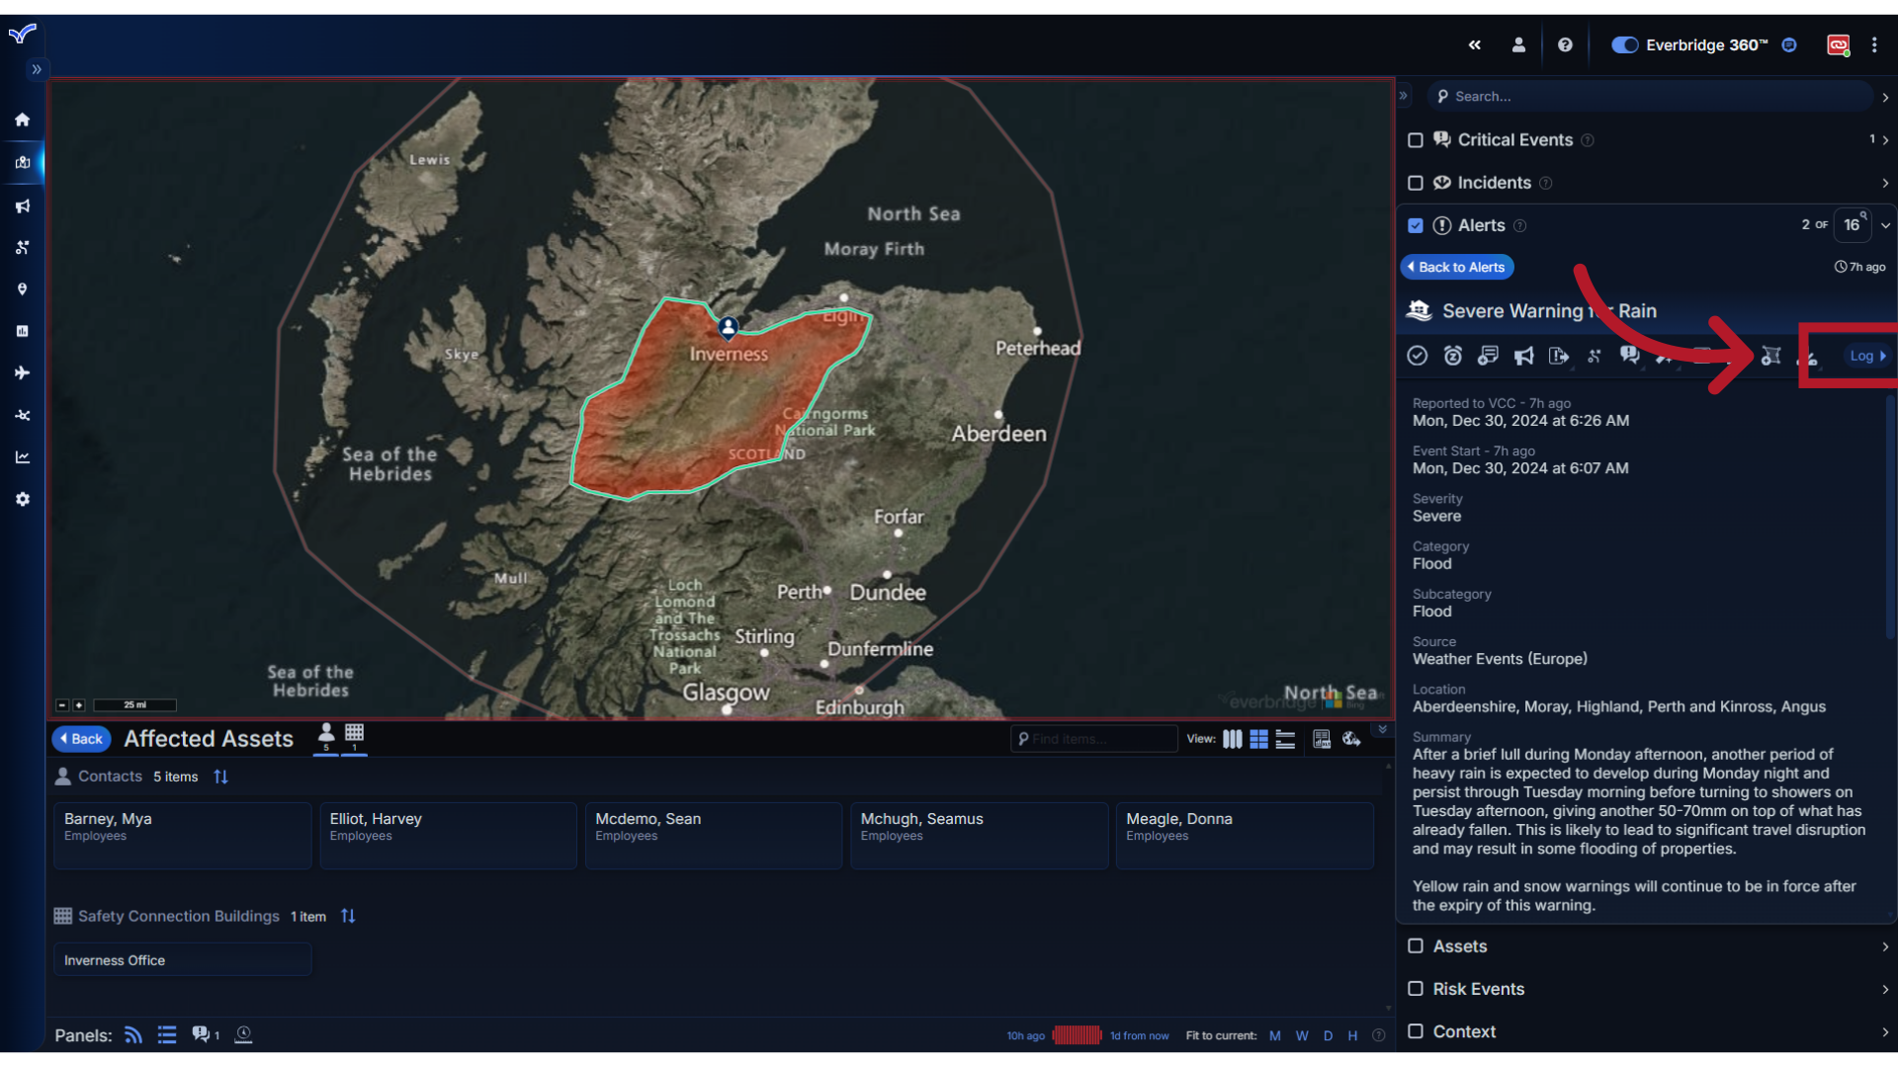Open the settings gear in the sidebar
1898x1067 pixels.
pos(22,499)
